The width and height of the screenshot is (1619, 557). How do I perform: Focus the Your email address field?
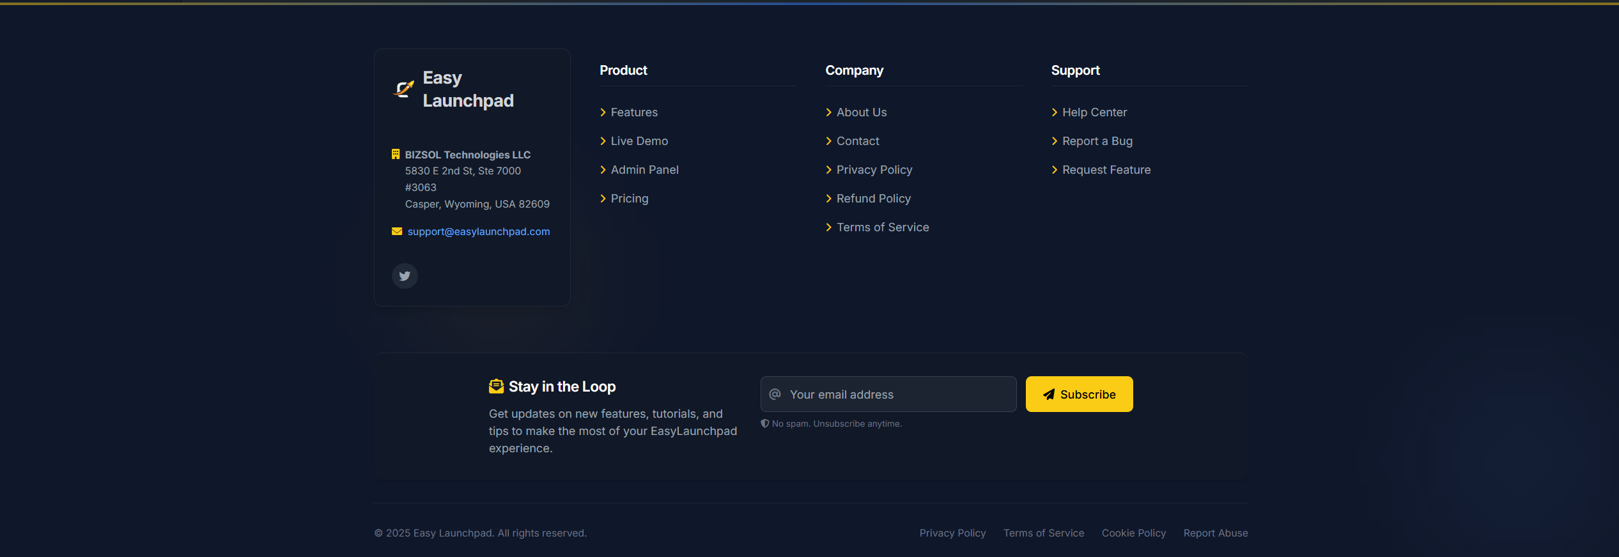(x=888, y=394)
